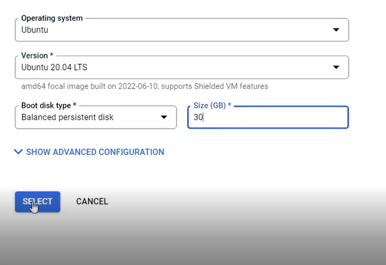This screenshot has width=386, height=265.
Task: Click the Operating system field label
Action: click(52, 18)
